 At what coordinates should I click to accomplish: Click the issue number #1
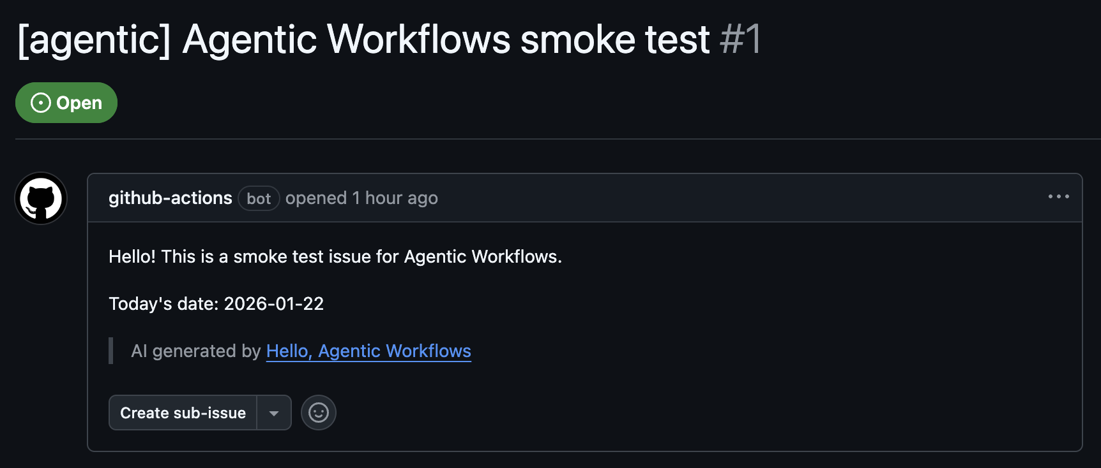pos(740,40)
